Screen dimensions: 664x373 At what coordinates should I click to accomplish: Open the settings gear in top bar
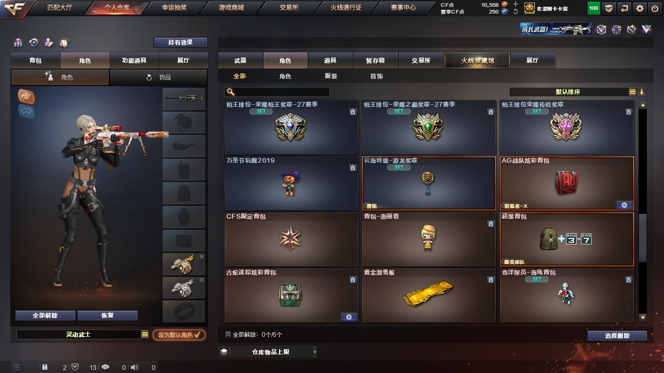pyautogui.click(x=640, y=8)
